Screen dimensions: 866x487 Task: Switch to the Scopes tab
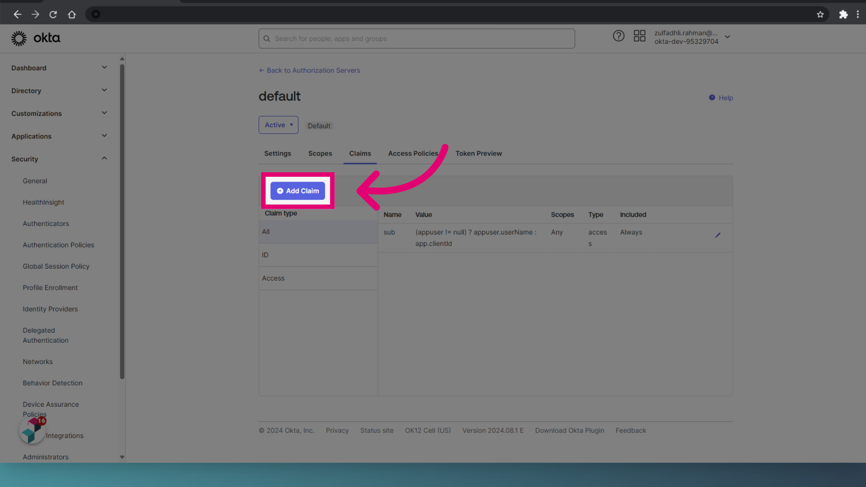coord(320,153)
